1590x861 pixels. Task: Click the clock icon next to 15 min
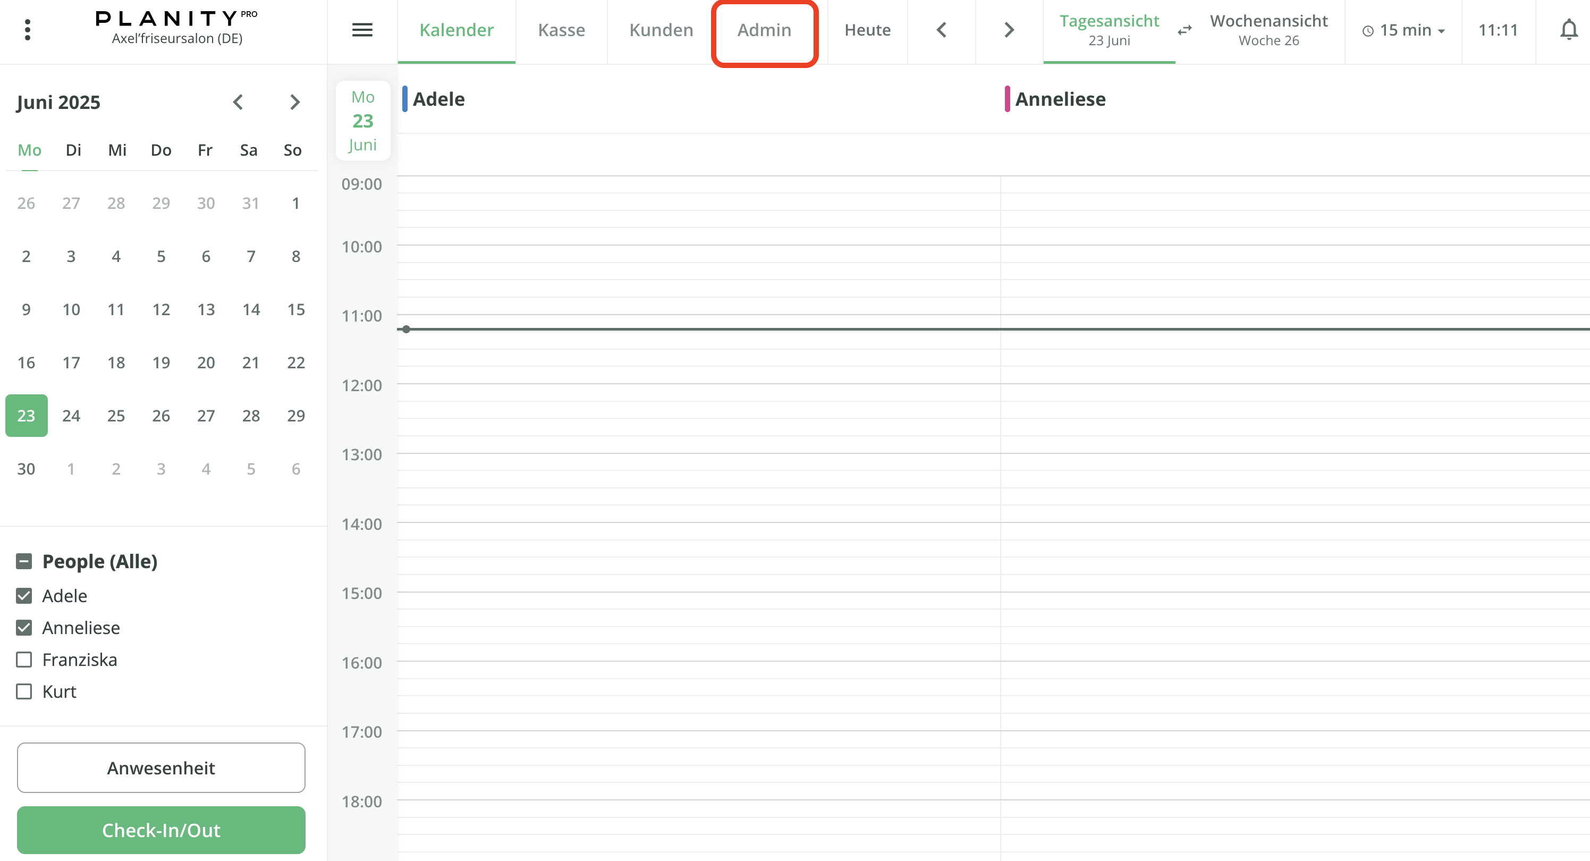click(1368, 30)
